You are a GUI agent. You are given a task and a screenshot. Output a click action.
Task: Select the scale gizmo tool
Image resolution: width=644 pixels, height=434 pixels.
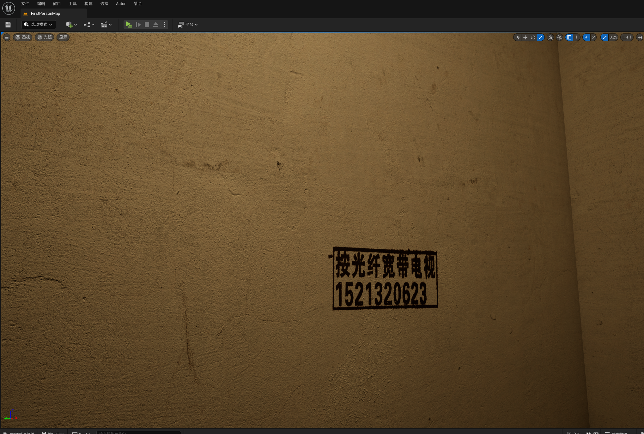pyautogui.click(x=541, y=37)
